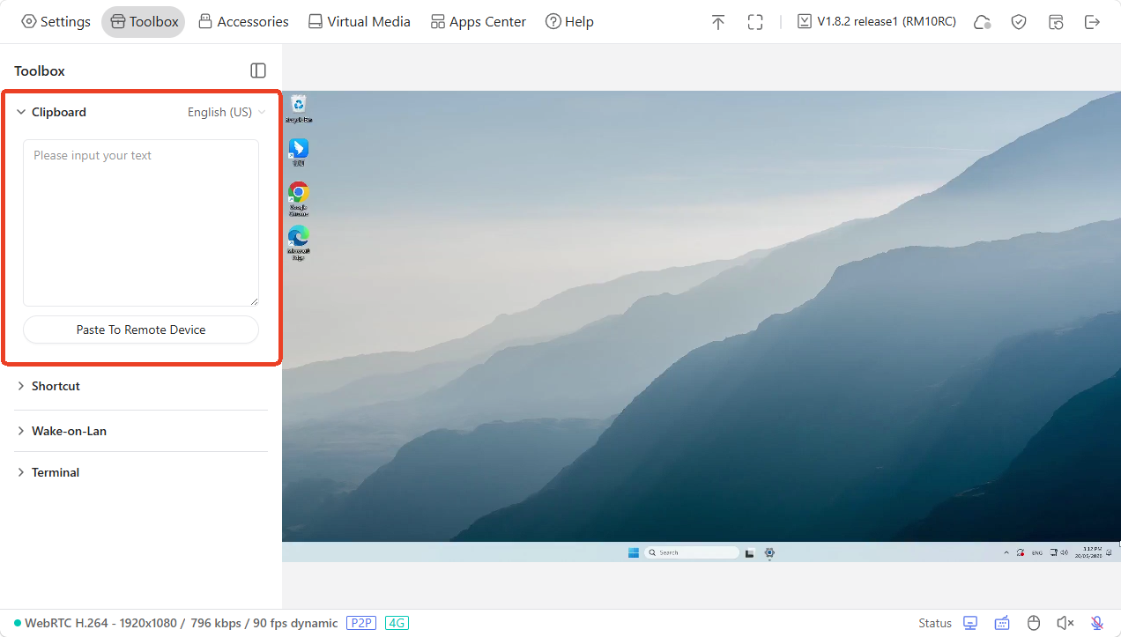
Task: Show hidden tray icons chevron
Action: pyautogui.click(x=1006, y=552)
